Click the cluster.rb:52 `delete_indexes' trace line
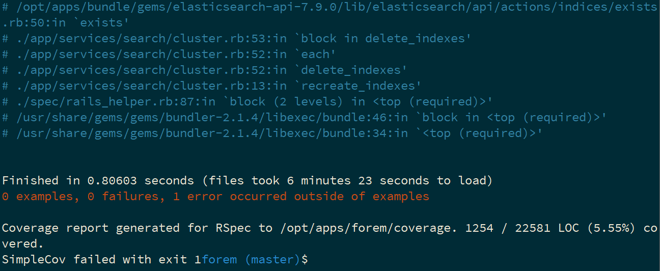This screenshot has height=271, width=660. coord(205,70)
